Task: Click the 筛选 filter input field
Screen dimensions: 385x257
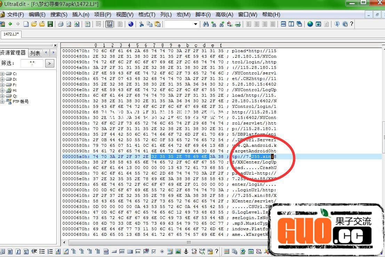Action: point(32,63)
